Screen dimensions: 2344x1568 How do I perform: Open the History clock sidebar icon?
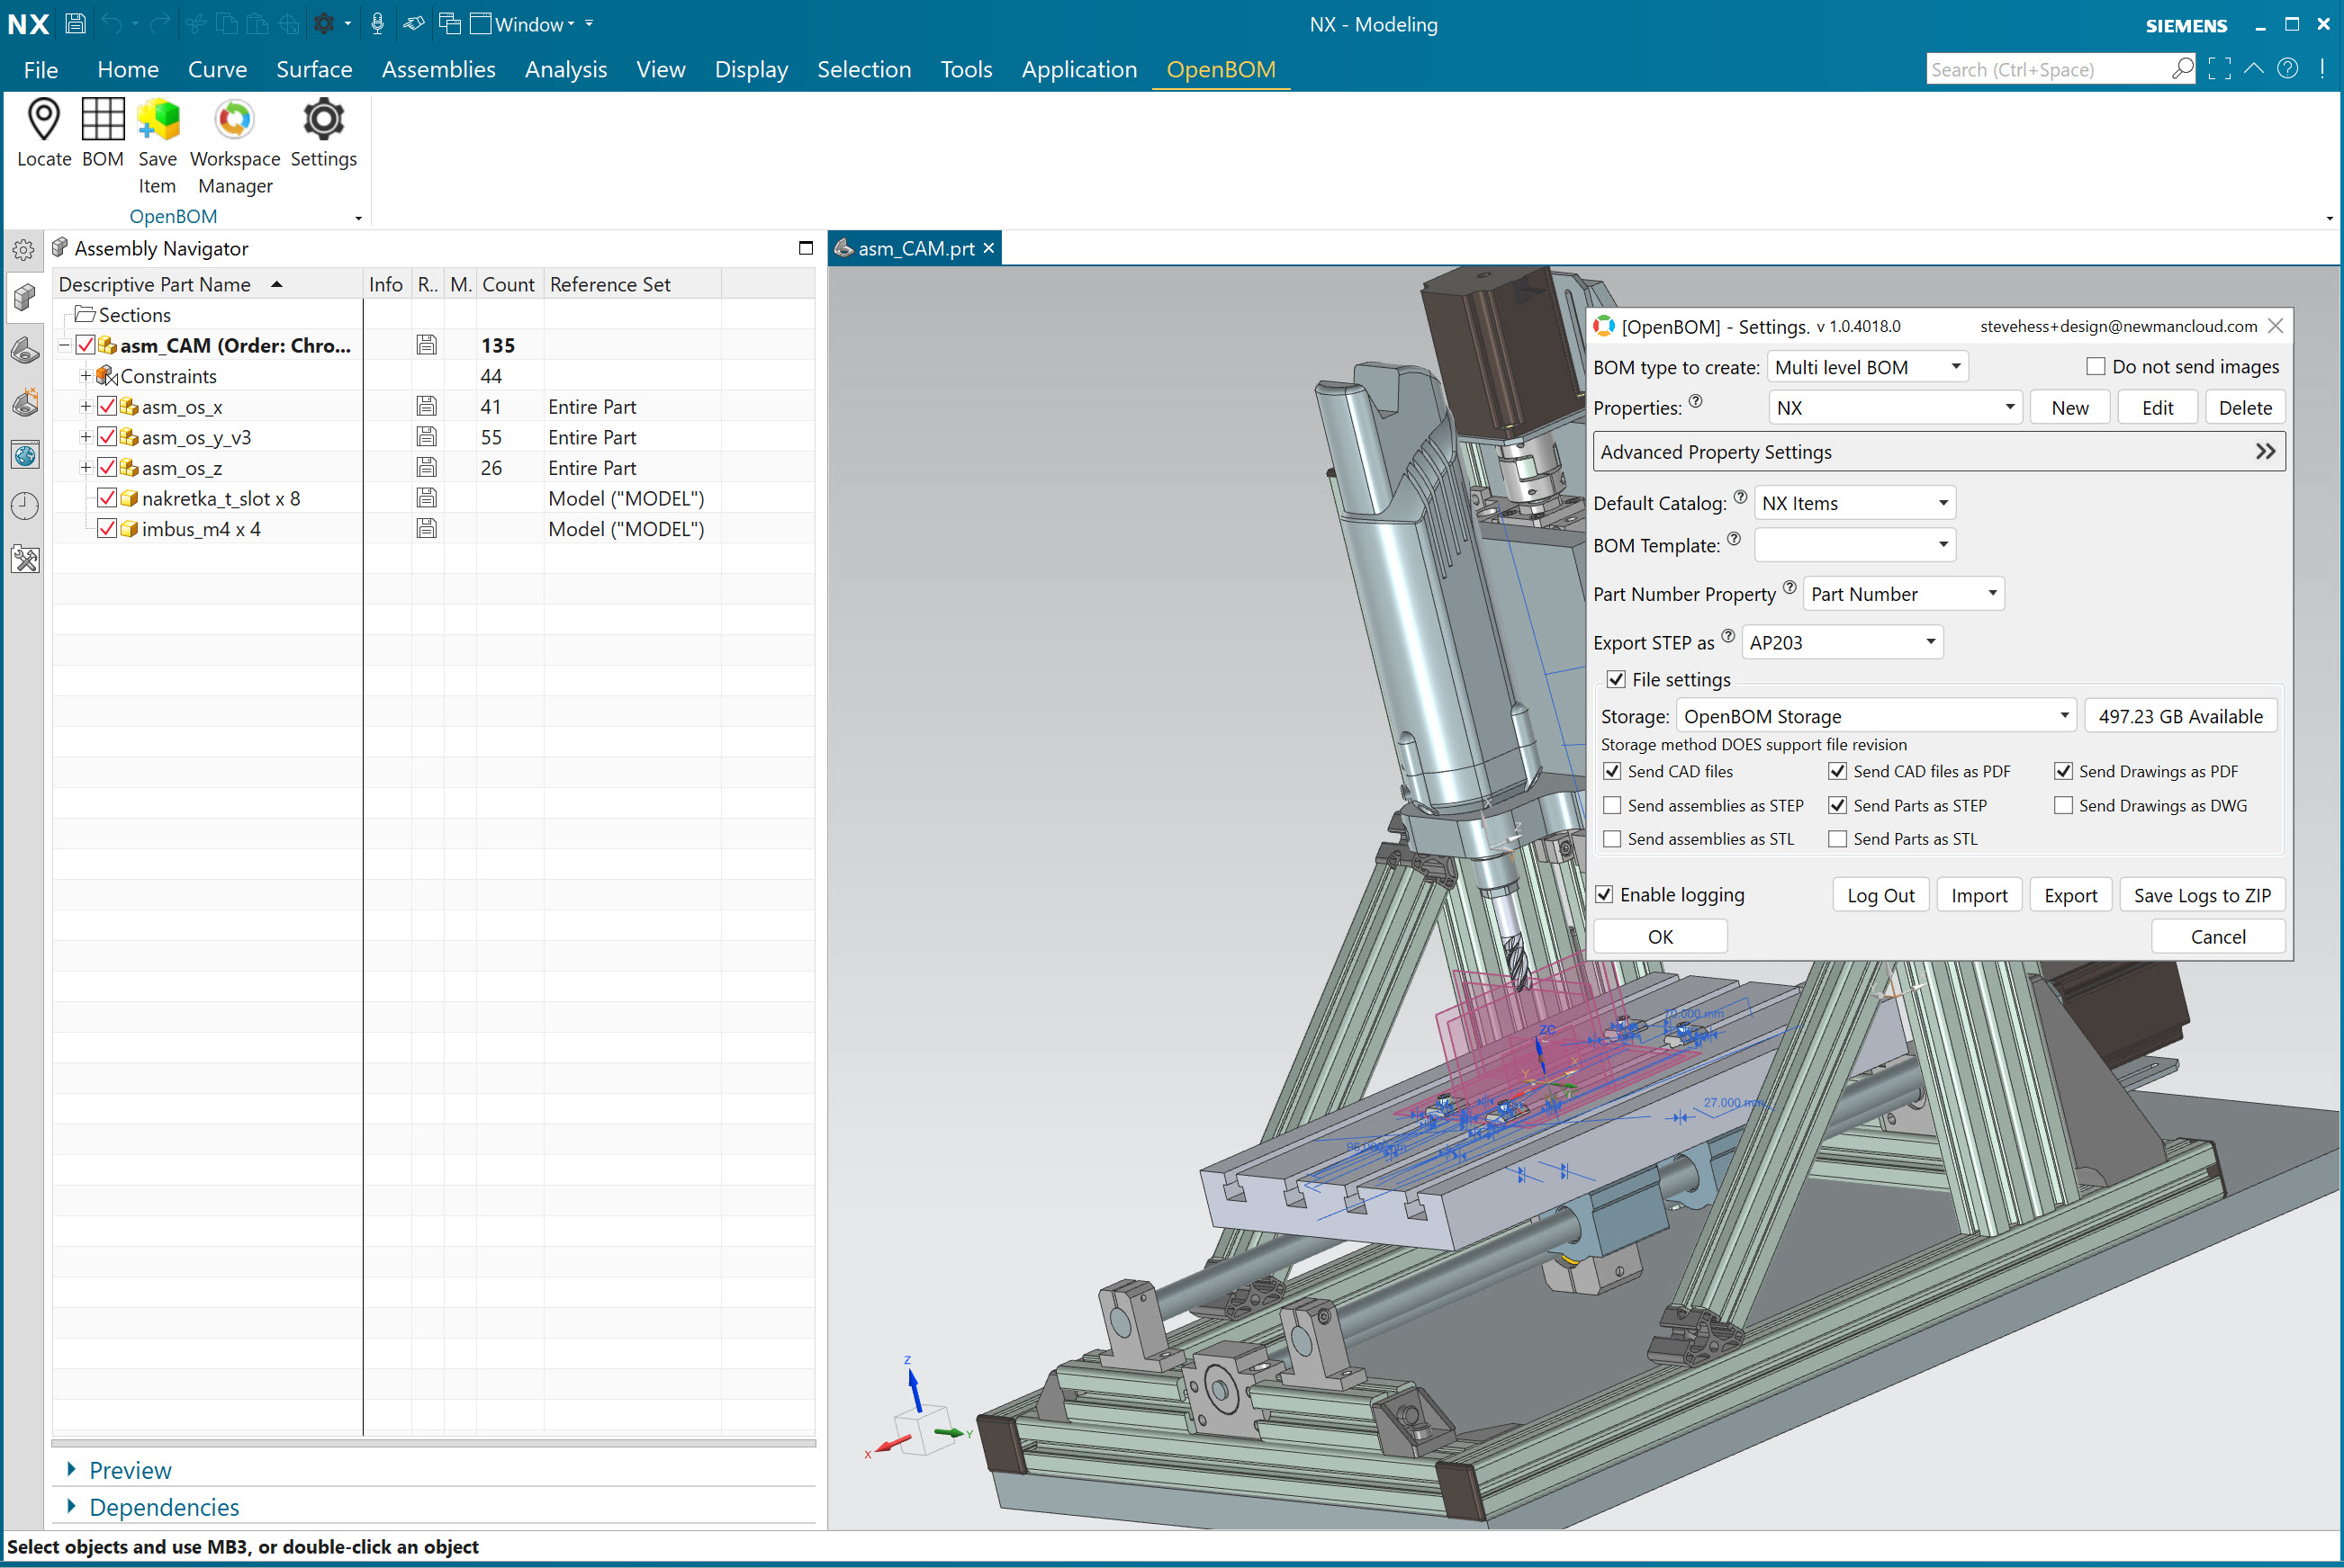(25, 507)
